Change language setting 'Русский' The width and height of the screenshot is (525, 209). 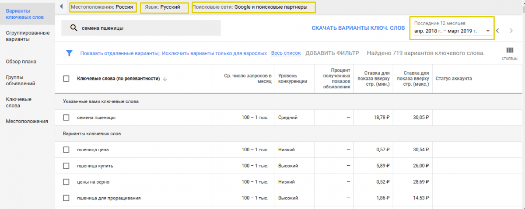coord(164,7)
